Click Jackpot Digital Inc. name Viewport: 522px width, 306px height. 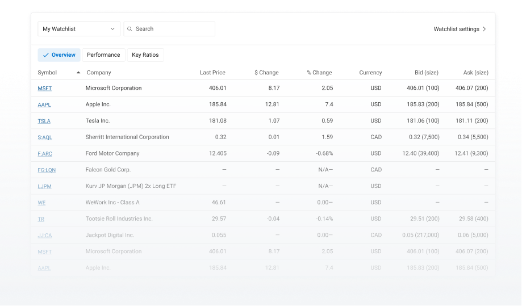click(x=110, y=235)
